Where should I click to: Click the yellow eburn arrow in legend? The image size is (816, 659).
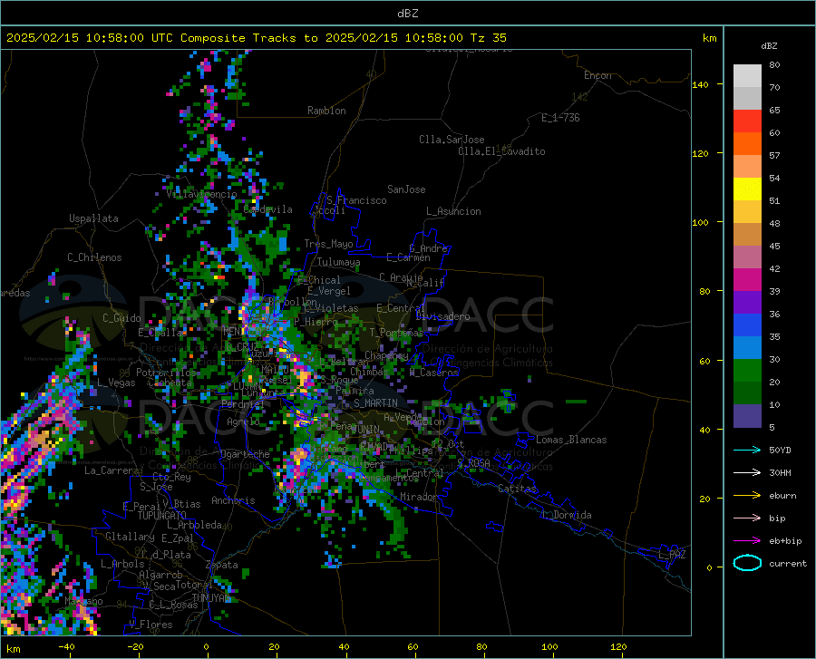click(x=747, y=495)
